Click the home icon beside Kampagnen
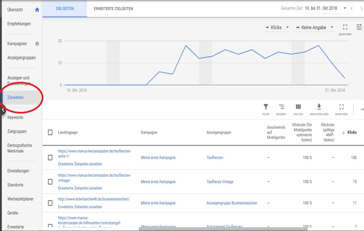This screenshot has width=364, height=231. (x=37, y=44)
